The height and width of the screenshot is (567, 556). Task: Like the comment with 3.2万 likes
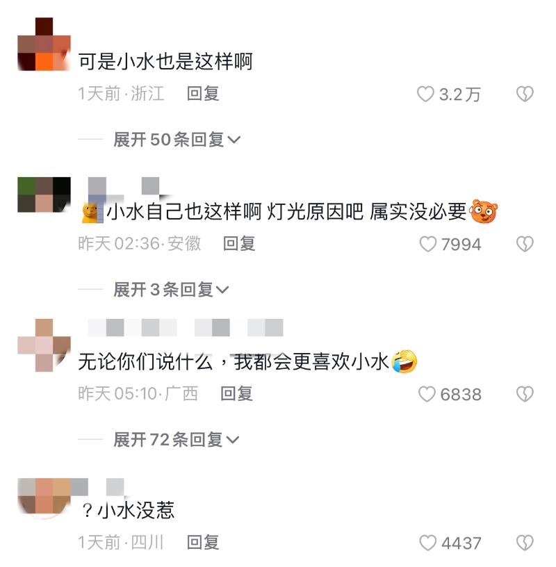(425, 94)
